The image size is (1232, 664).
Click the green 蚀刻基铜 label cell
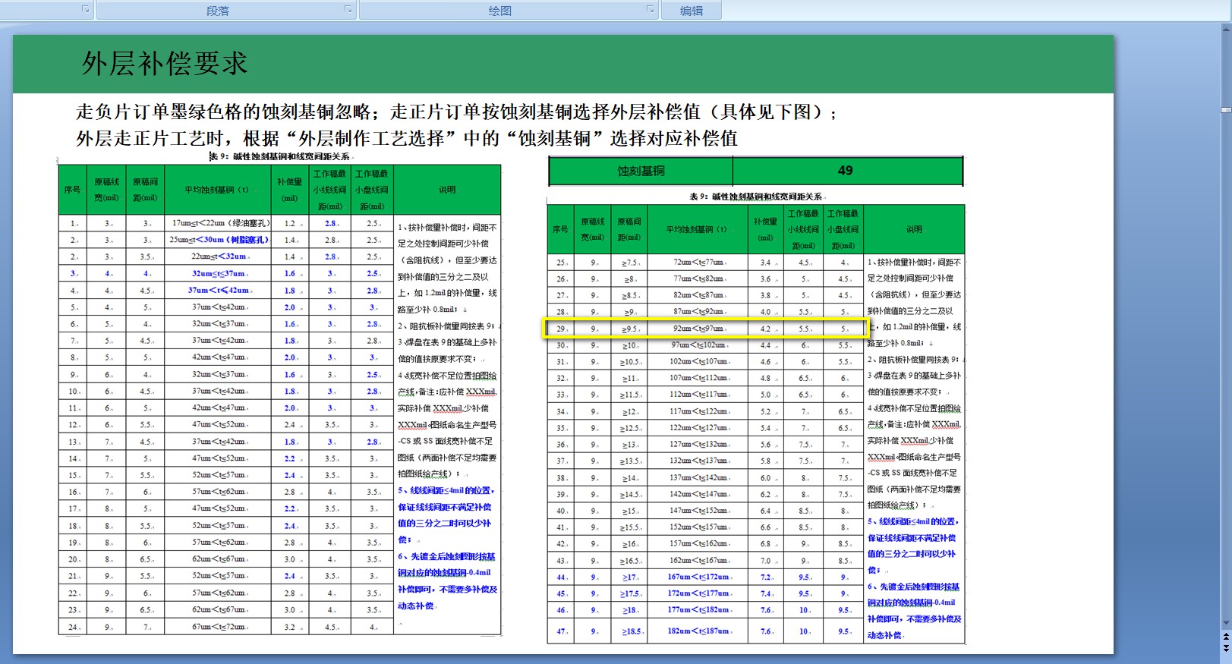(641, 171)
